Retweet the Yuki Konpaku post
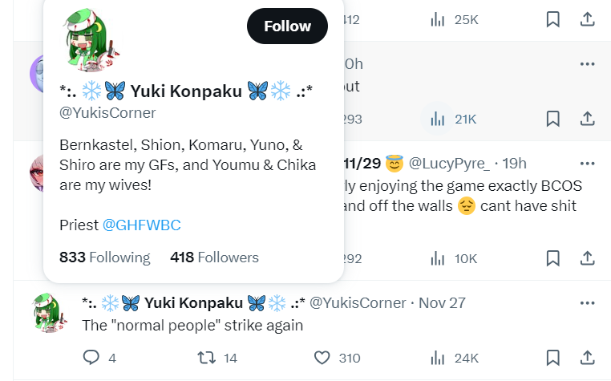Viewport: 611px width, 381px height. coord(207,358)
